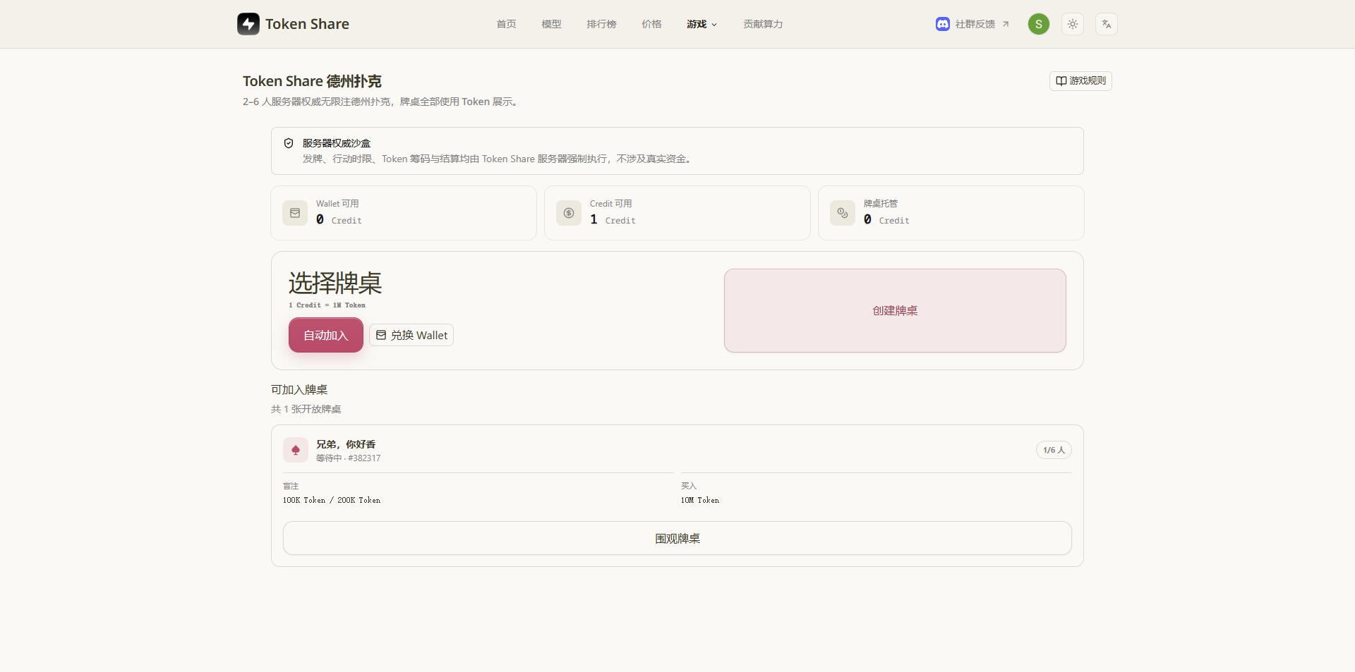
Task: Open the green S user avatar
Action: pos(1039,24)
